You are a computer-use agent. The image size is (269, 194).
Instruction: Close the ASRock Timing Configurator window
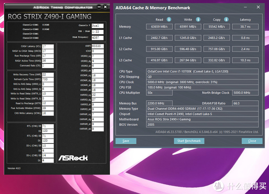105,7
